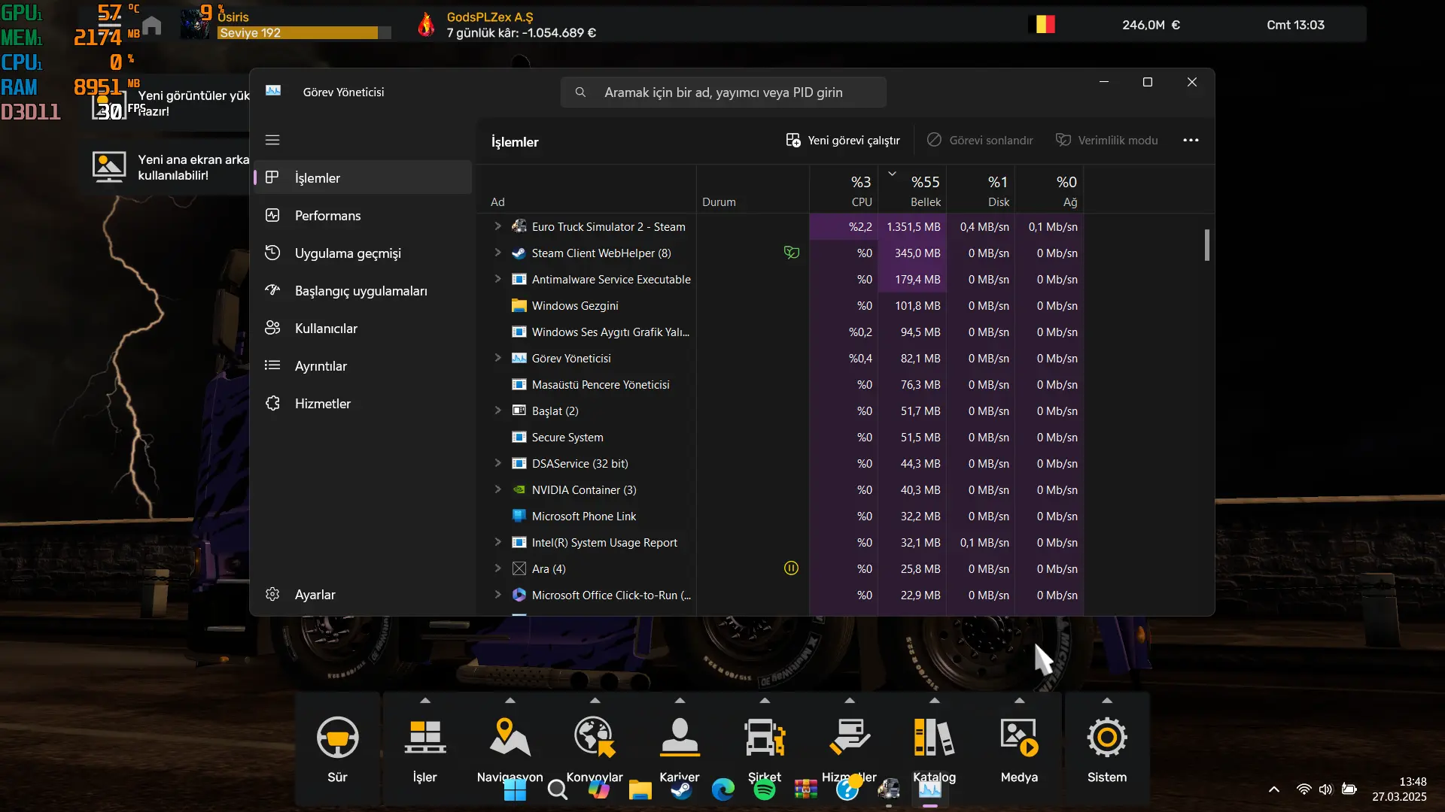Open Başlangıç uygulamaları page
This screenshot has width=1445, height=812.
pos(363,291)
